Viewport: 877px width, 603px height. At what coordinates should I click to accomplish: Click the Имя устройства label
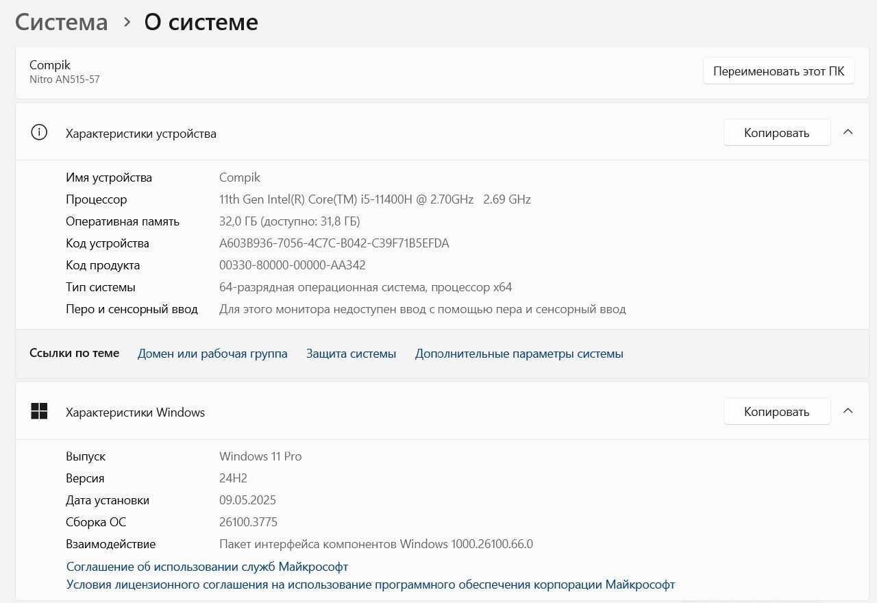point(109,177)
